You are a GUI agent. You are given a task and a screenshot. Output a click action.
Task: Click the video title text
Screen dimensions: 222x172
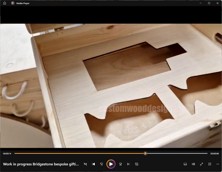tap(41, 164)
